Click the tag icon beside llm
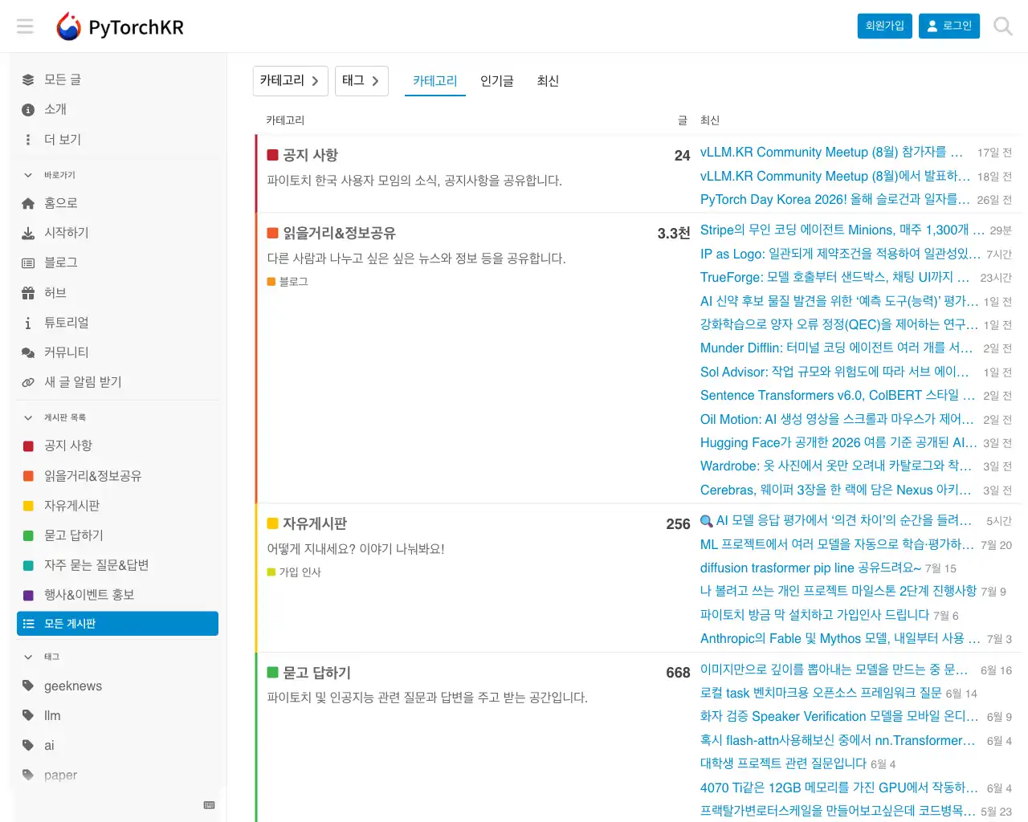1028x822 pixels. [x=28, y=715]
